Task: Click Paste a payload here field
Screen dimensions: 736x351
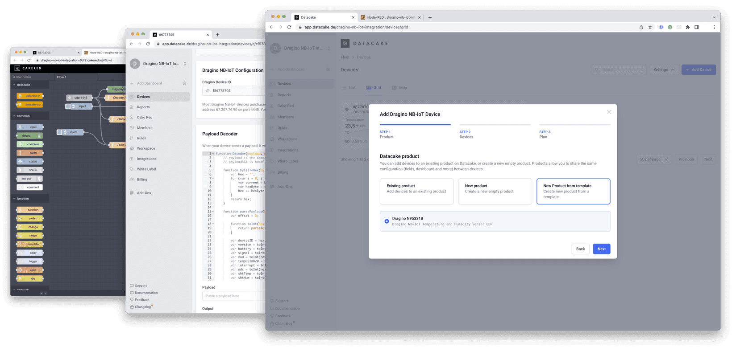Action: tap(234, 296)
